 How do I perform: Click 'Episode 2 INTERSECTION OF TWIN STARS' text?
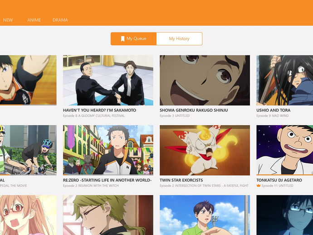(x=204, y=186)
